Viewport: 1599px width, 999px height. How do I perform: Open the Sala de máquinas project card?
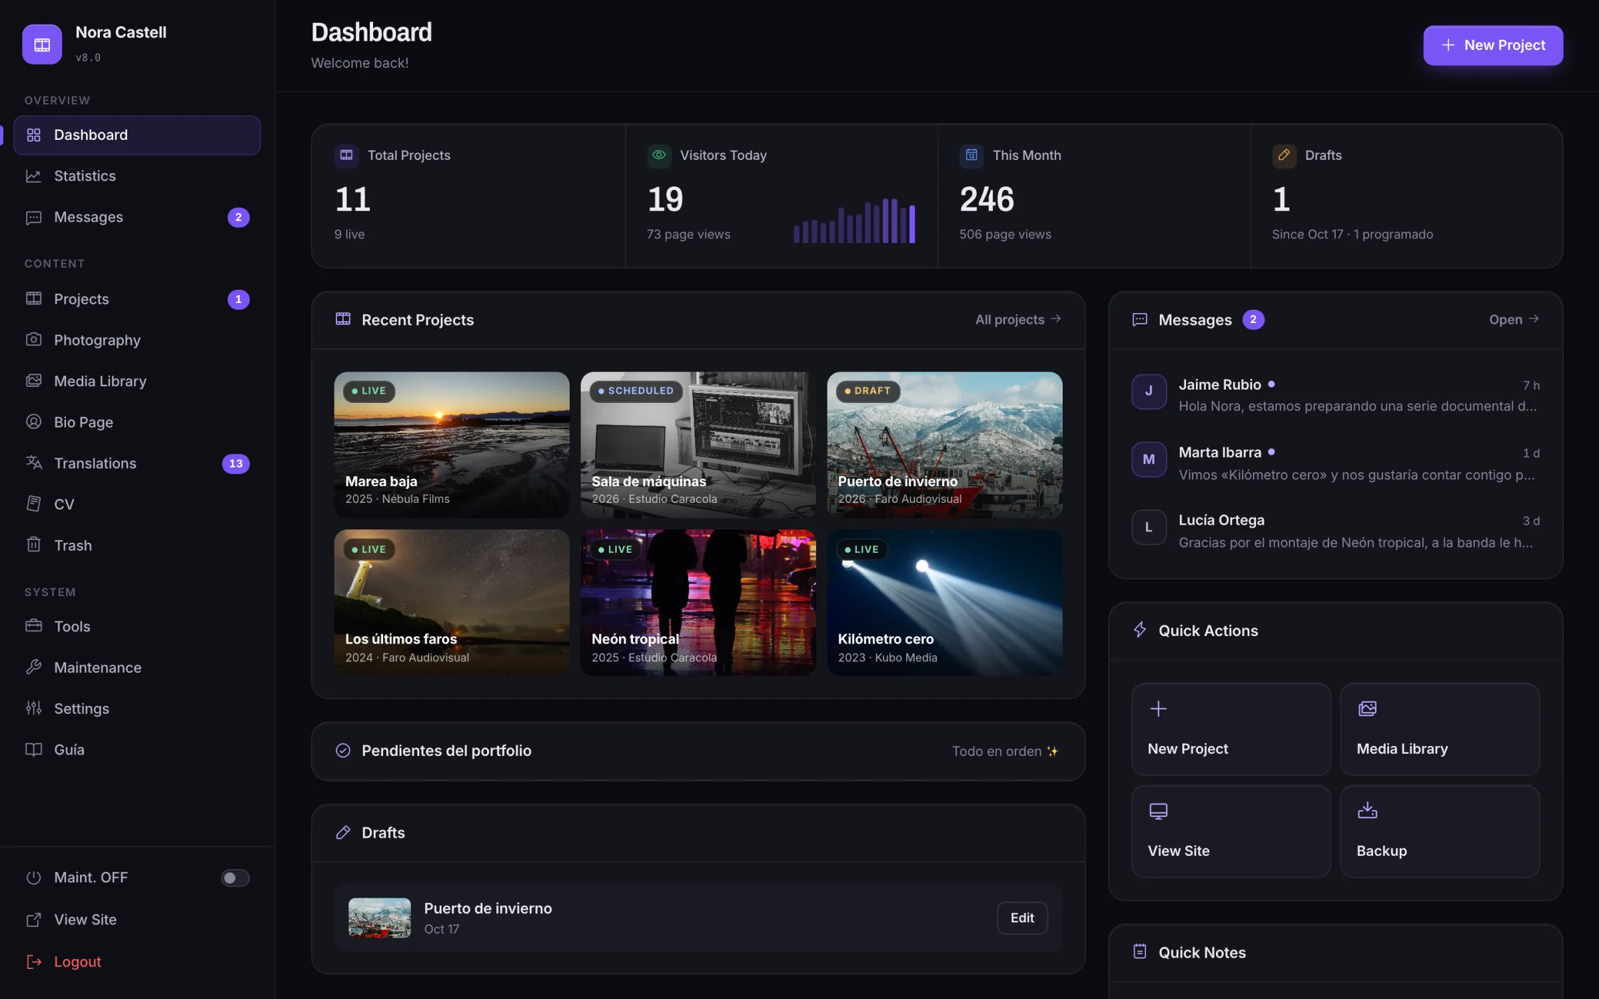pos(698,444)
